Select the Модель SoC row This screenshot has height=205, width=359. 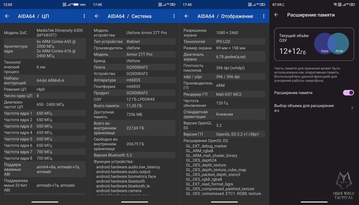point(45,33)
